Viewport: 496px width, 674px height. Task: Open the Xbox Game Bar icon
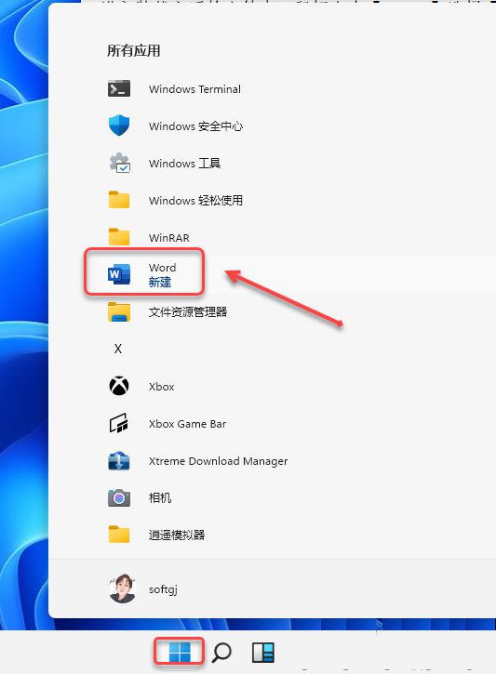(119, 423)
